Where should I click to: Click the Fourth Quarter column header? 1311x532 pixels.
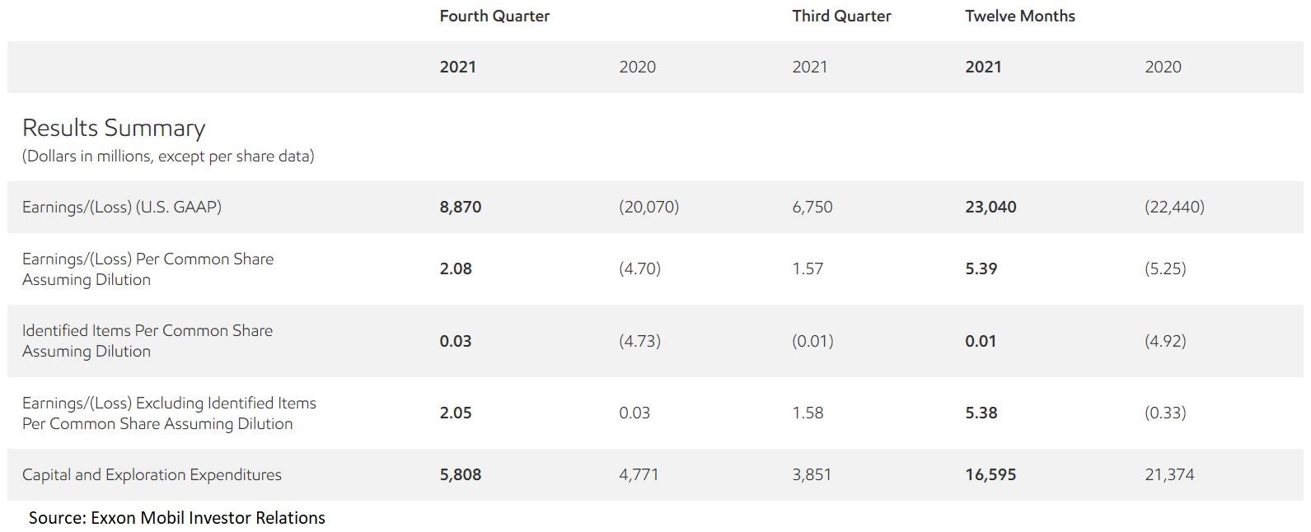[494, 16]
